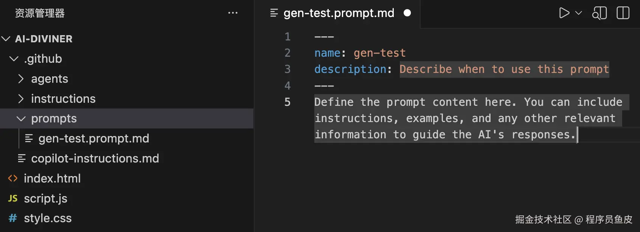
Task: Collapse the .github folder
Action: pos(14,59)
